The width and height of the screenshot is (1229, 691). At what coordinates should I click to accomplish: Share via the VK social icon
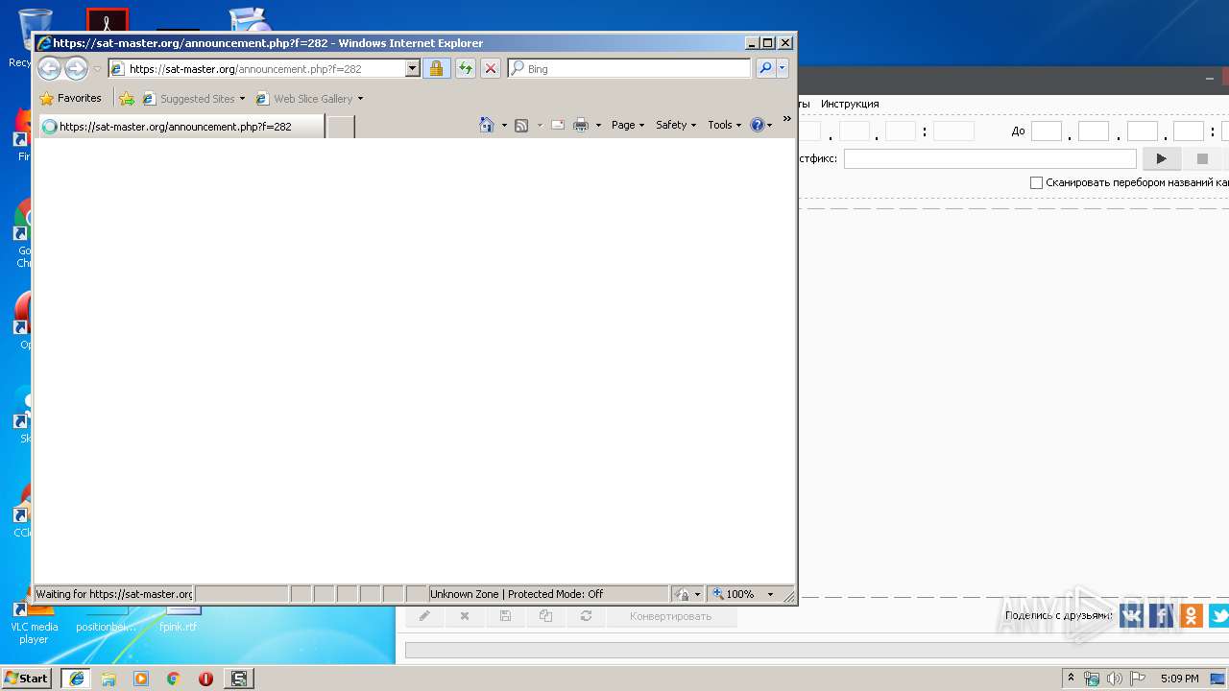pyautogui.click(x=1131, y=615)
